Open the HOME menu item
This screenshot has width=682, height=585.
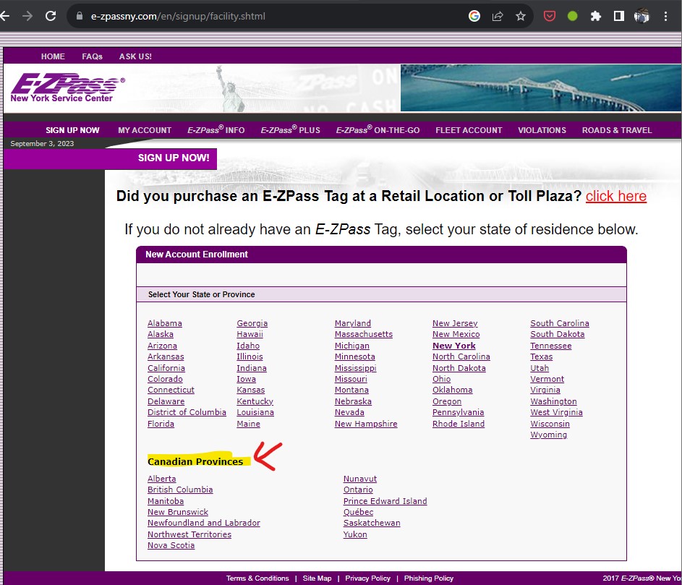[53, 56]
